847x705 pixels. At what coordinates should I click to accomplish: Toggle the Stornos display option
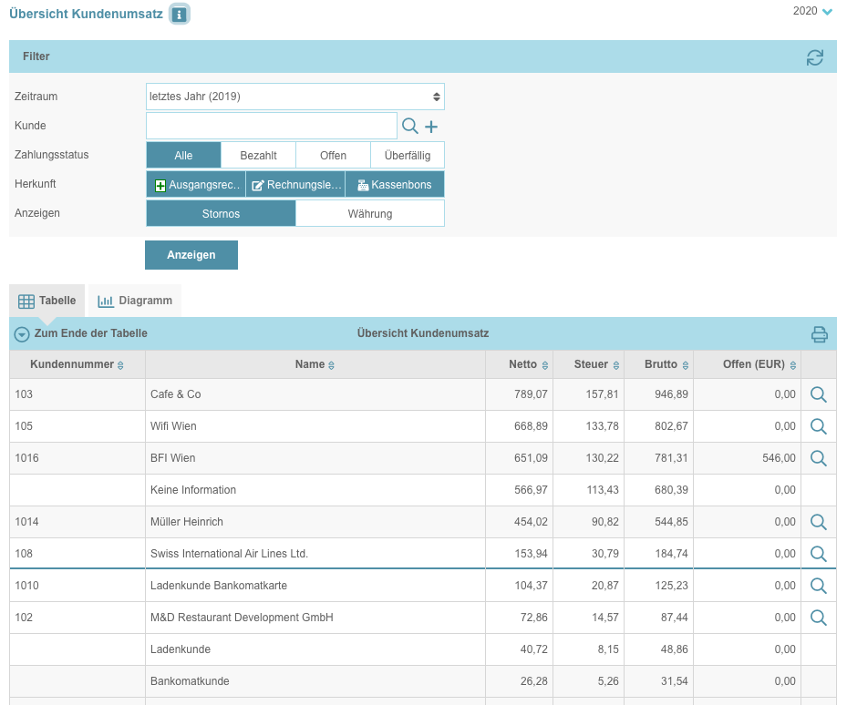[221, 214]
